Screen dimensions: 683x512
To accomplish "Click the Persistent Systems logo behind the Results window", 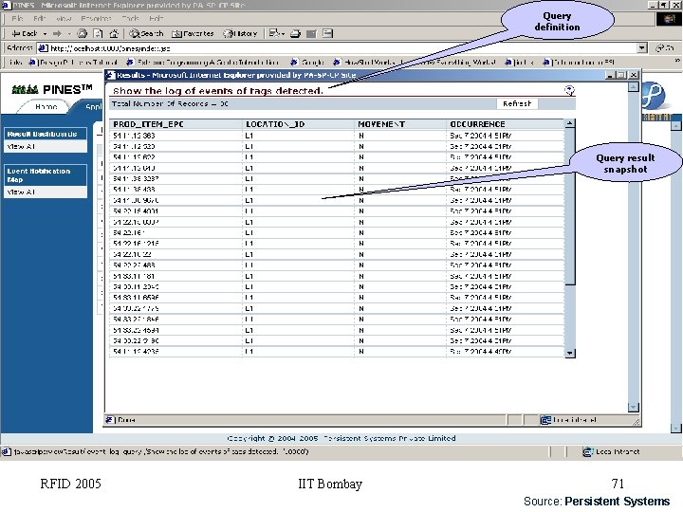I will (x=652, y=95).
